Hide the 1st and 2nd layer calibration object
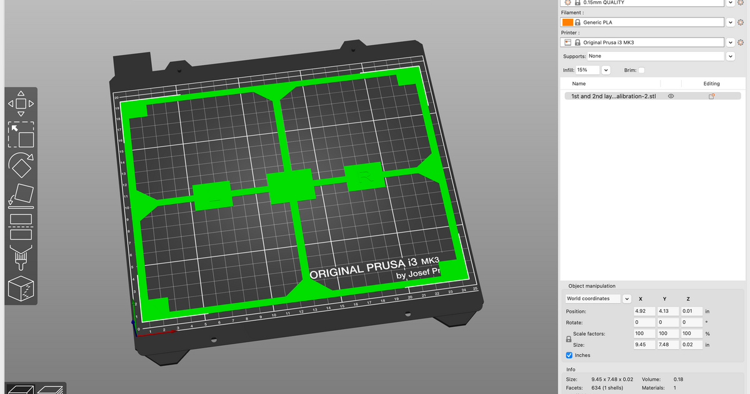Image resolution: width=750 pixels, height=394 pixels. click(671, 96)
